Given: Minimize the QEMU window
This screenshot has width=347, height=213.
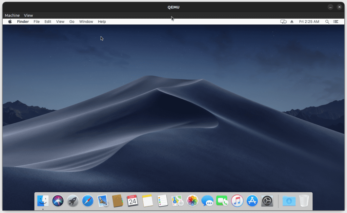Looking at the screenshot, I should coord(330,7).
